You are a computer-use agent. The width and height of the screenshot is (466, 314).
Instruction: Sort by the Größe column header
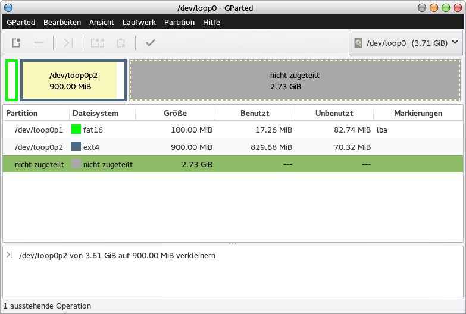tap(175, 113)
